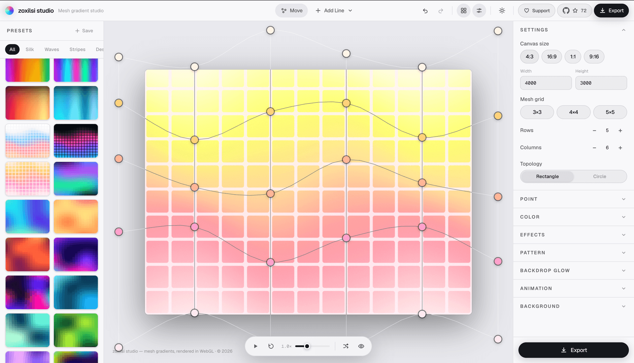Click the bottom Export button

(x=573, y=350)
